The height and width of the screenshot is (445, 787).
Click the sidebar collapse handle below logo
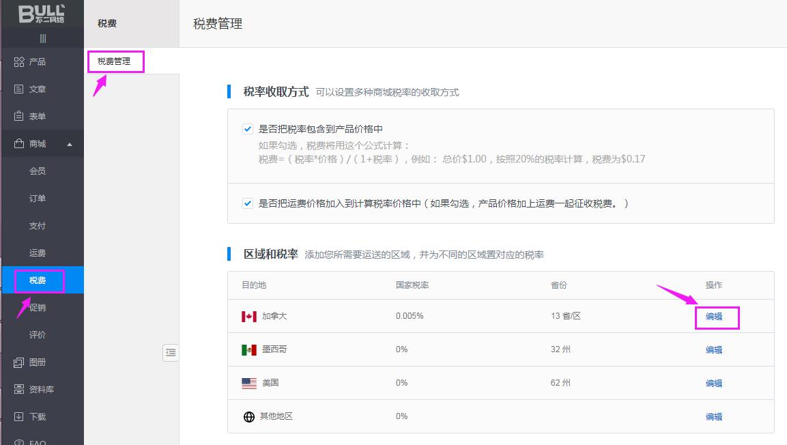click(42, 38)
